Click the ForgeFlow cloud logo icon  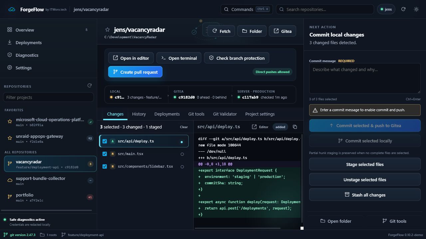[12, 9]
